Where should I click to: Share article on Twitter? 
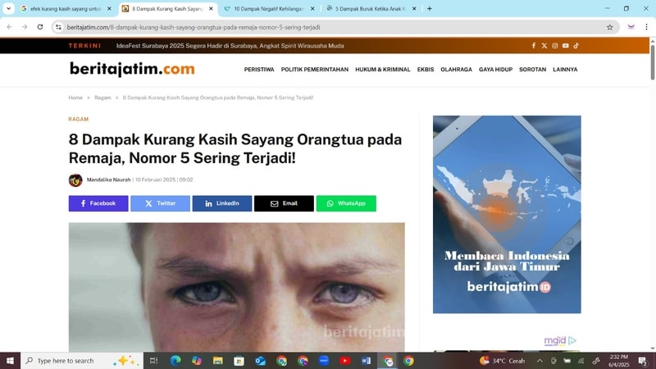pos(160,203)
